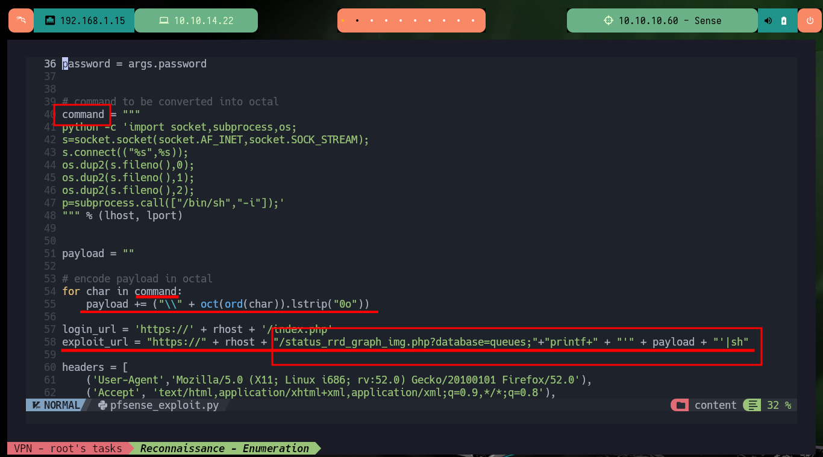The image size is (823, 457).
Task: Click the '# encode payload in octal' comment
Action: [137, 279]
